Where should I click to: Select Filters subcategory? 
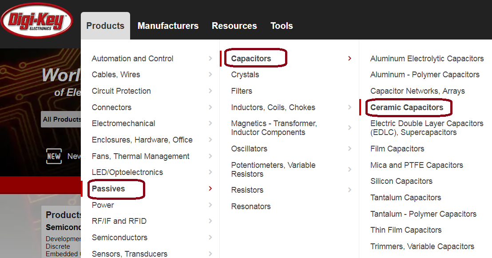[242, 91]
